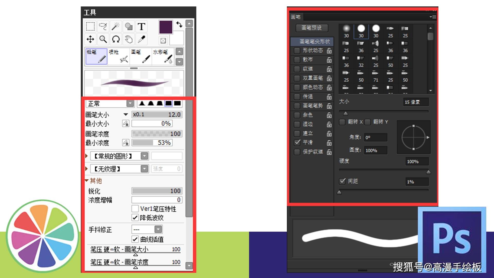Screen dimensions: 494x278
Task: Open the 正常 blend mode dropdown
Action: [x=130, y=103]
